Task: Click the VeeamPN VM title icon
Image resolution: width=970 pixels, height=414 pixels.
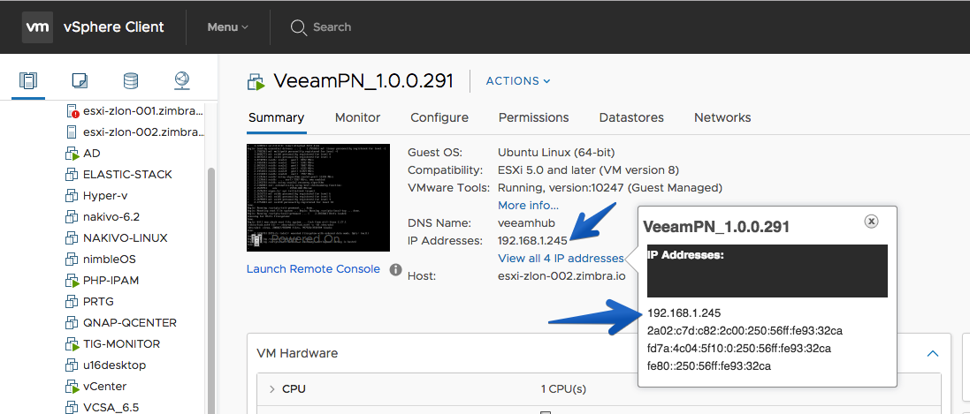Action: click(256, 81)
